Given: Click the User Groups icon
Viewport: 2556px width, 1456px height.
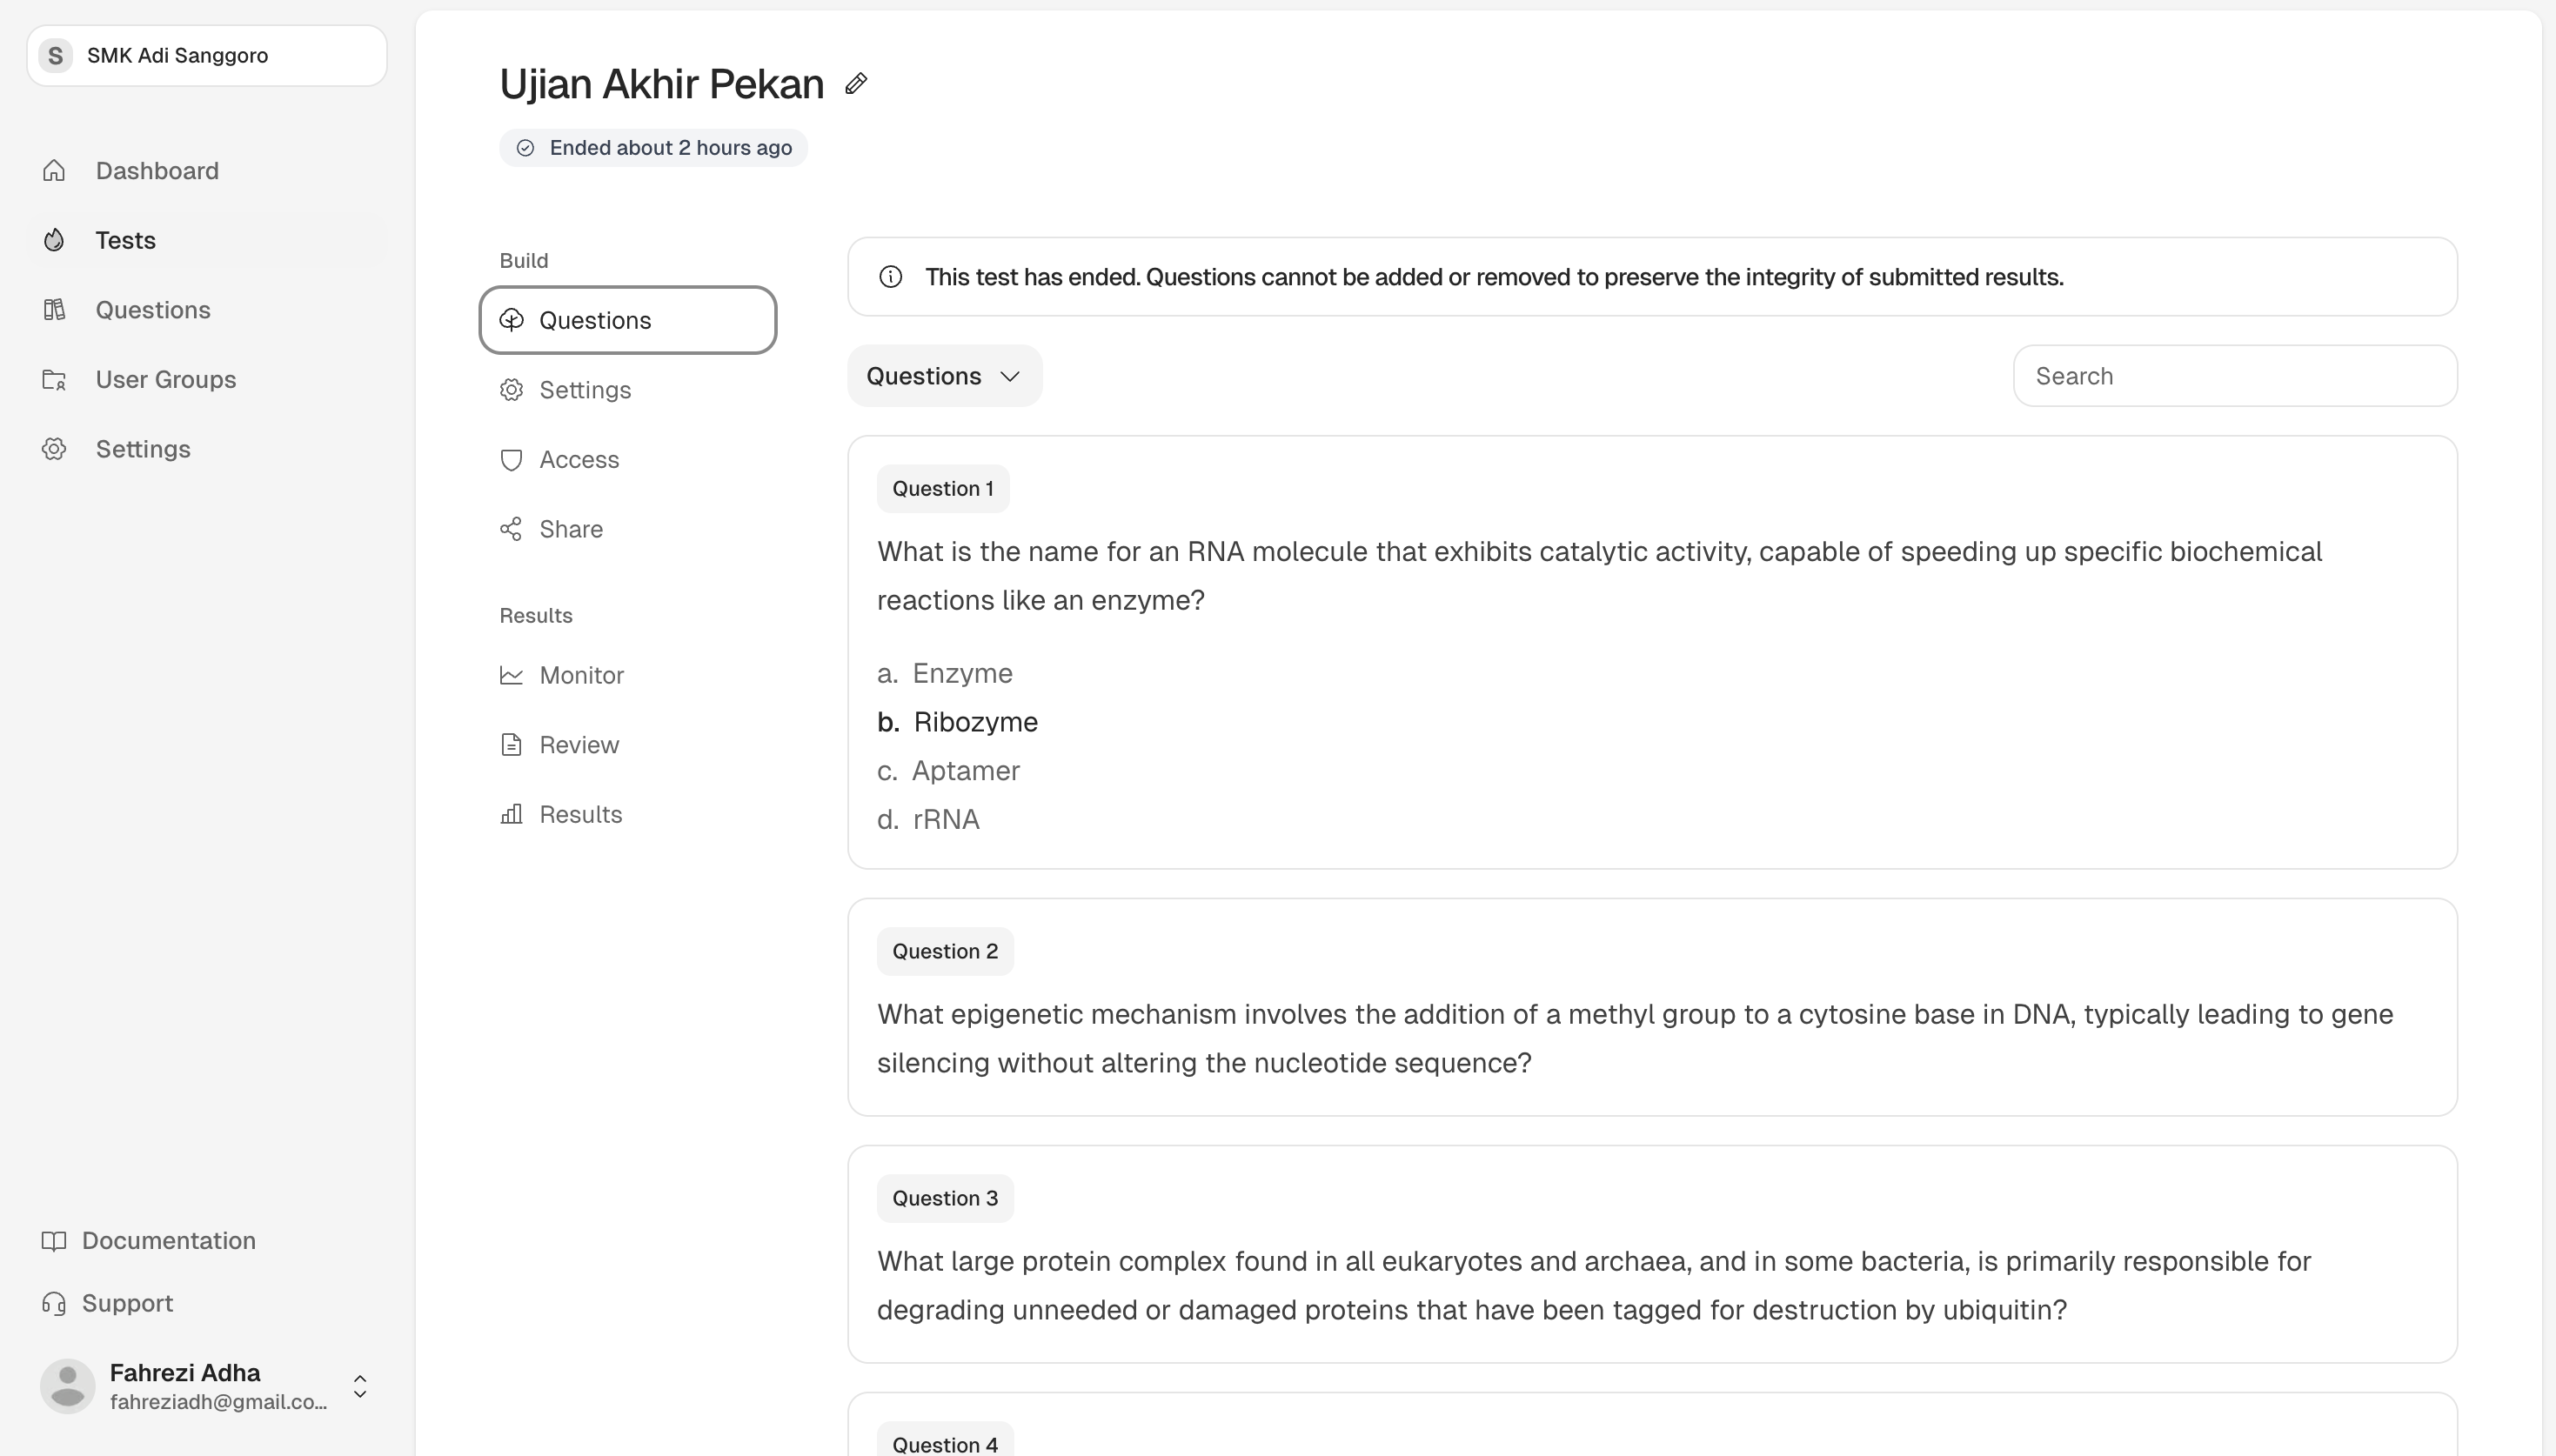Looking at the screenshot, I should pyautogui.click(x=55, y=379).
